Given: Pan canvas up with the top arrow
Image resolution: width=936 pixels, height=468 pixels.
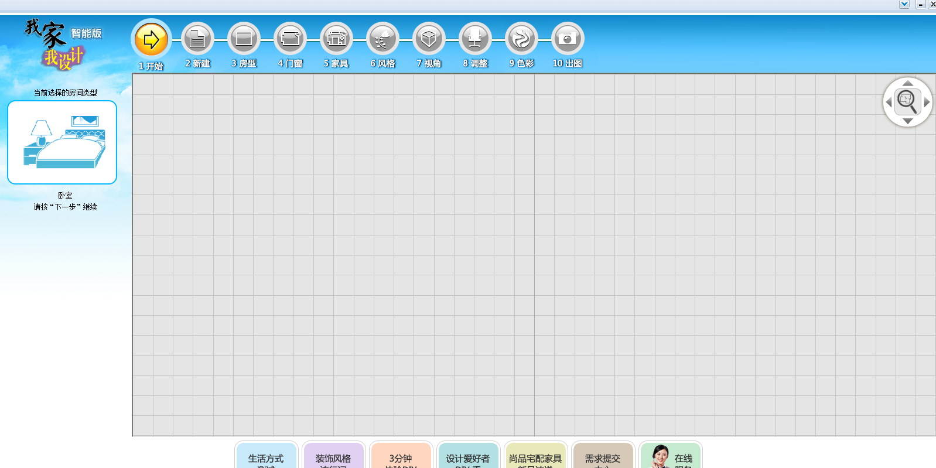Looking at the screenshot, I should pyautogui.click(x=907, y=83).
